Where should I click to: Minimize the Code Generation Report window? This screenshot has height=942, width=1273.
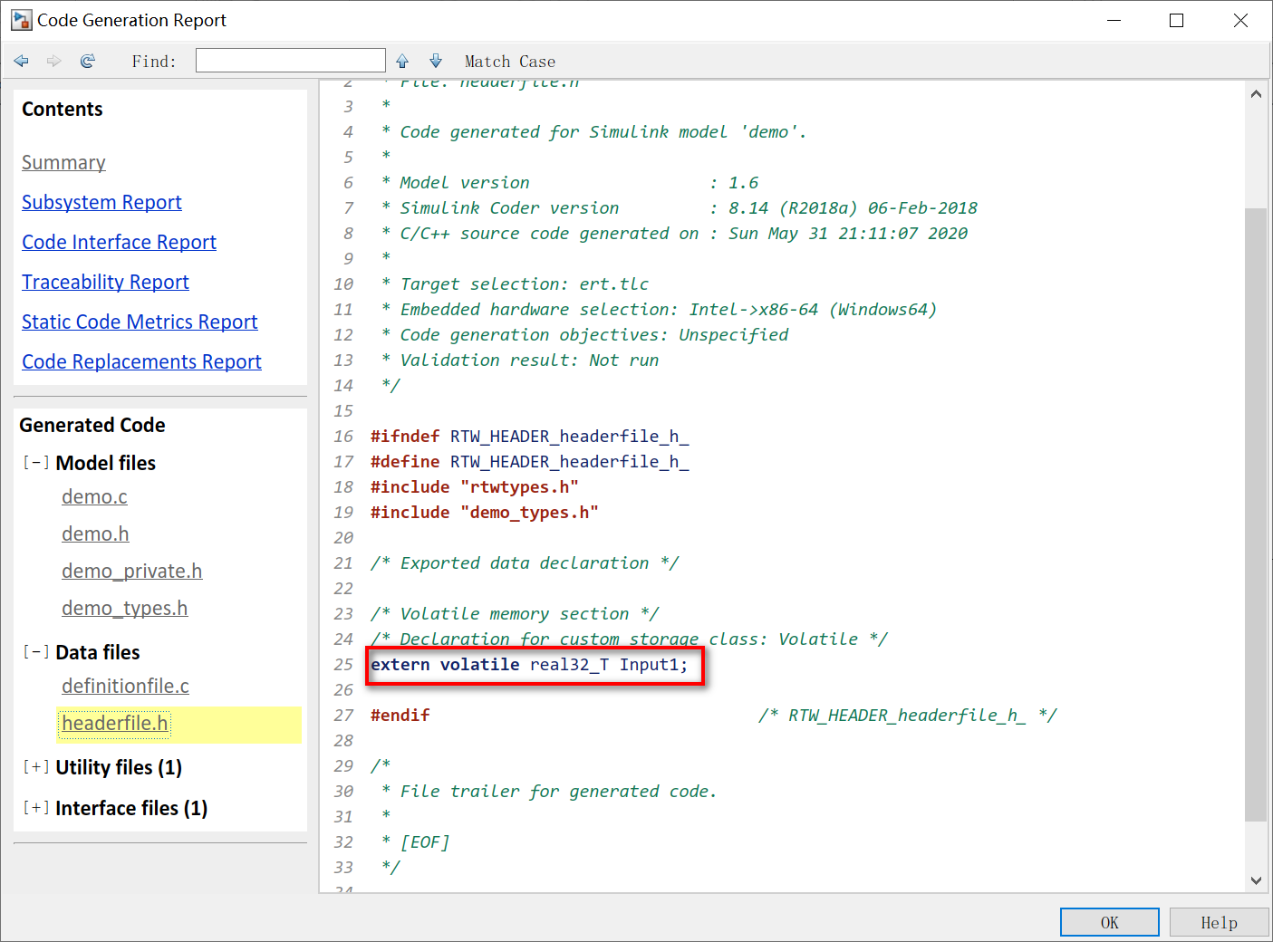[1114, 20]
